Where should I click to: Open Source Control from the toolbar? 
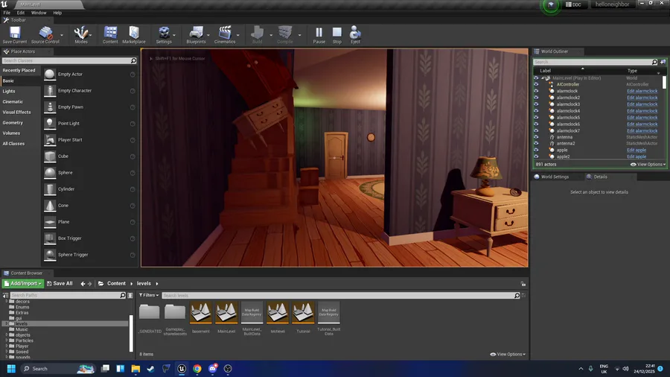click(x=45, y=33)
